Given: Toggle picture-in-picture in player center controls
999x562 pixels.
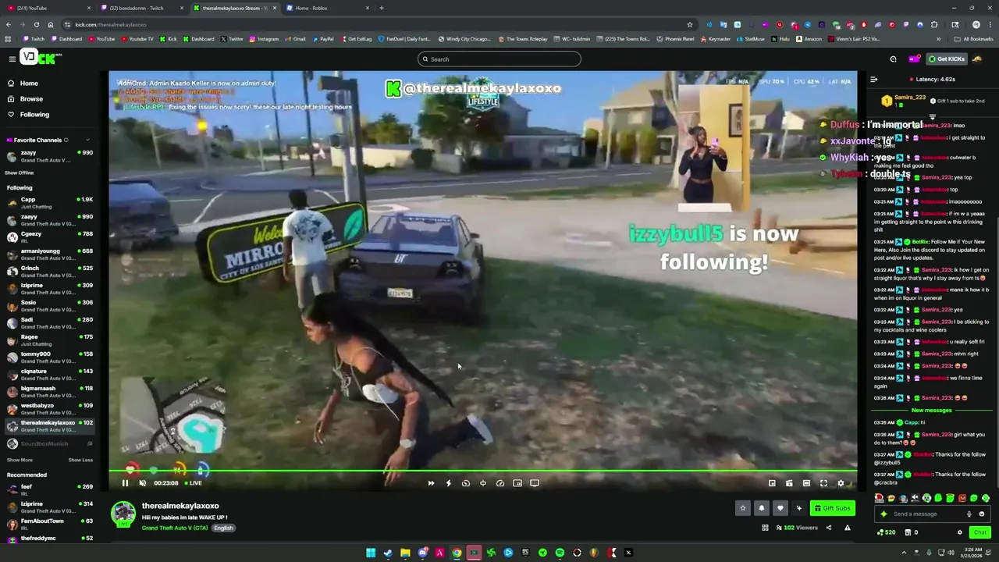Looking at the screenshot, I should [517, 483].
